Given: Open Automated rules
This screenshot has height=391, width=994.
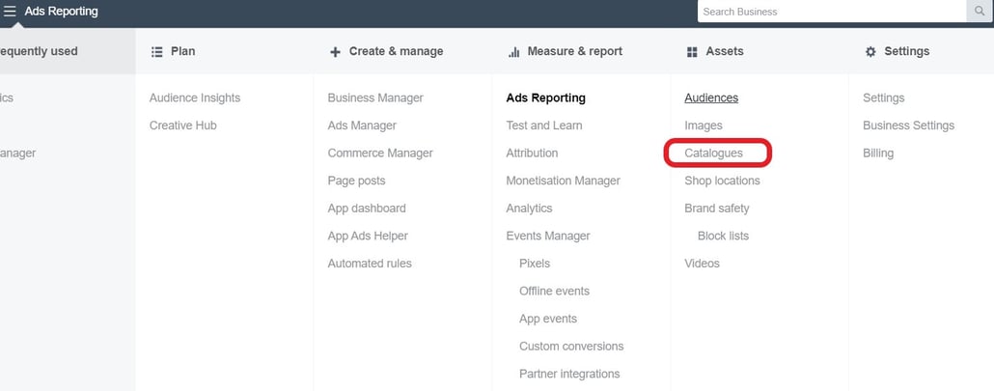Looking at the screenshot, I should tap(370, 263).
